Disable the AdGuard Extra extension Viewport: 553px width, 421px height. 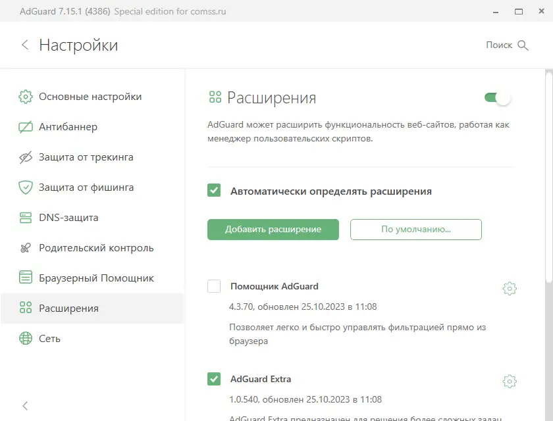click(x=214, y=379)
